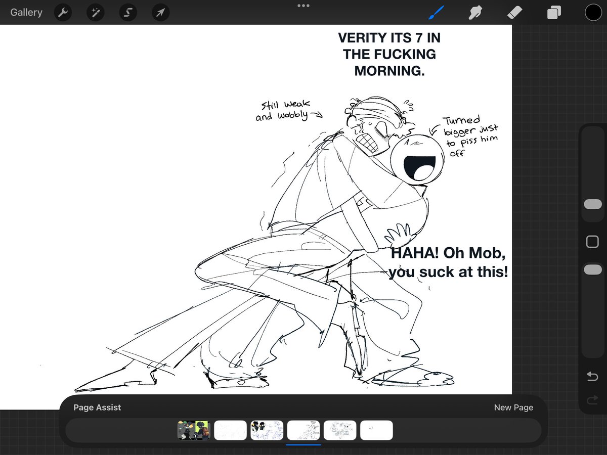Tap the three-dot menu at top center

(x=303, y=6)
